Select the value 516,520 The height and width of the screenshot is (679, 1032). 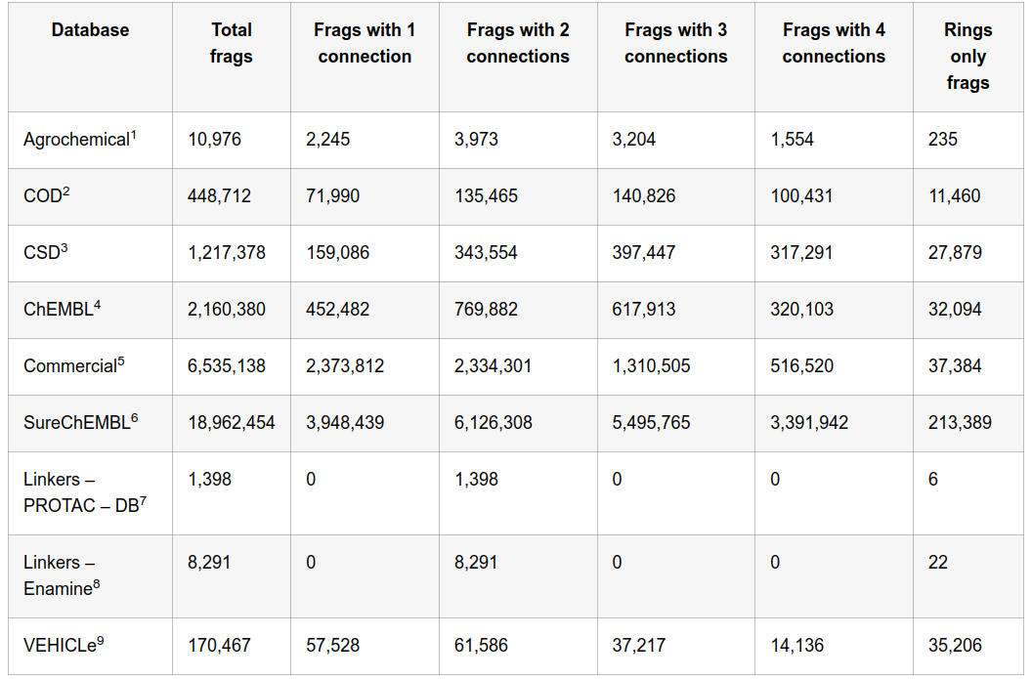[x=801, y=365]
